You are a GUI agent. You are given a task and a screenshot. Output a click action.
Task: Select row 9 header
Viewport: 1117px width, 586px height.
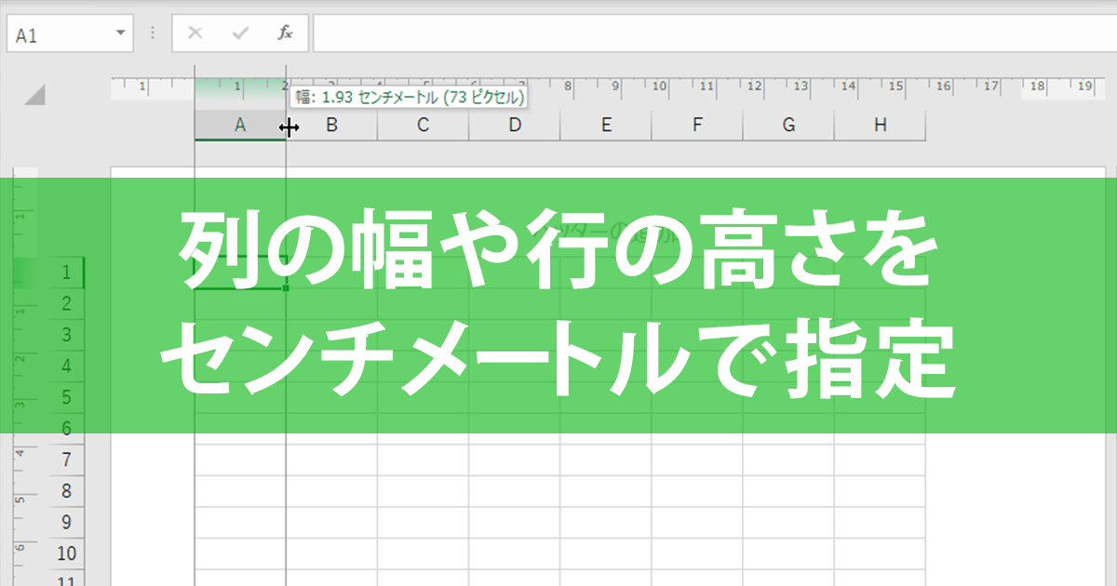[66, 522]
